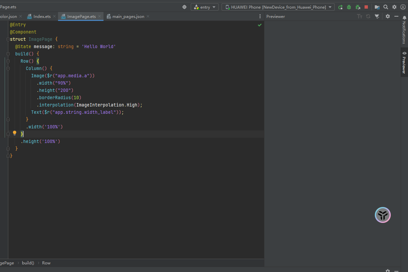Close the main_pages.json tab

tap(148, 16)
